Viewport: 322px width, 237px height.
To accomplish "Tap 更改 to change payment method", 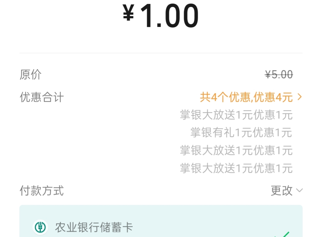I will coord(281,190).
